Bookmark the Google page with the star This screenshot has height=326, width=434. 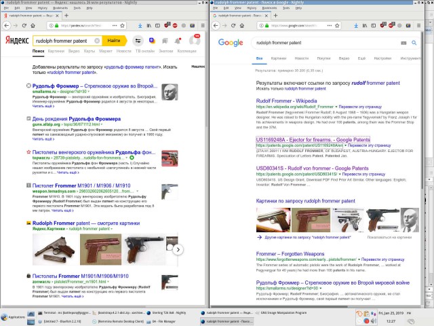(337, 26)
